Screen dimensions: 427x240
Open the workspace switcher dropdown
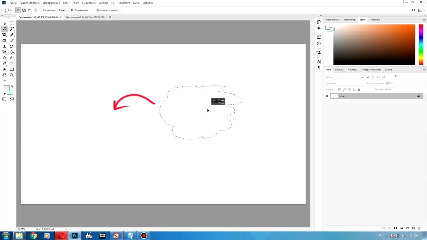(421, 10)
